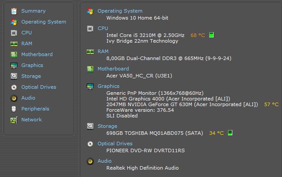This screenshot has width=282, height=177.
Task: Click the green CPU temperature indicator icon
Action: coord(211,35)
